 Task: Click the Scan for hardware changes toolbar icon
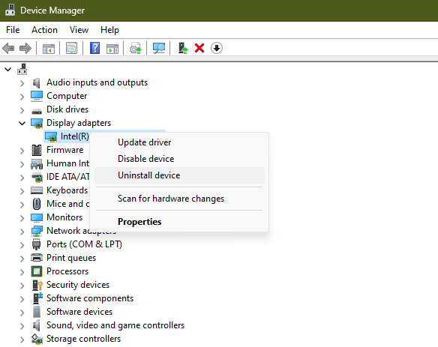point(159,48)
